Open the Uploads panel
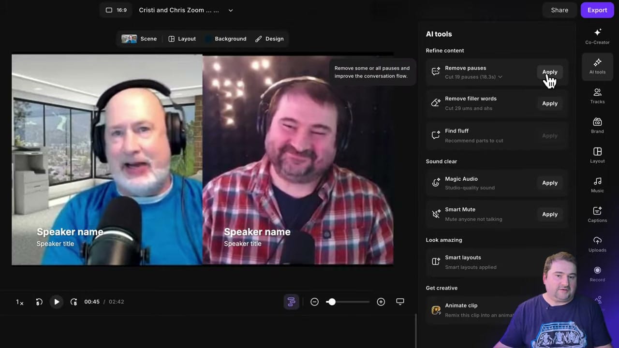This screenshot has width=619, height=348. (597, 244)
